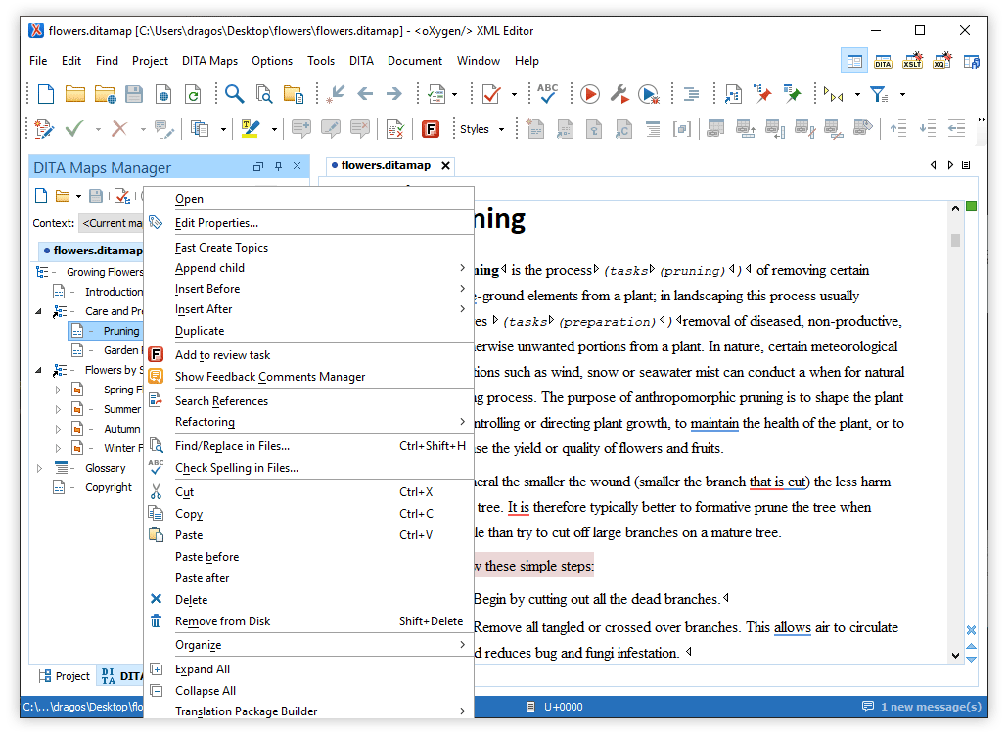Screen dimensions: 1008x734
Task: Click the New document icon in the main toolbar
Action: click(46, 95)
